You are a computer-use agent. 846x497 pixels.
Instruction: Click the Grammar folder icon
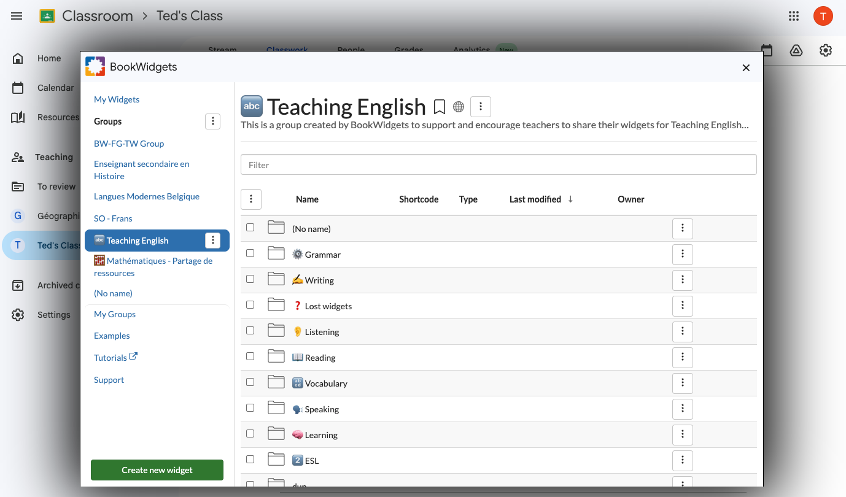pyautogui.click(x=276, y=253)
